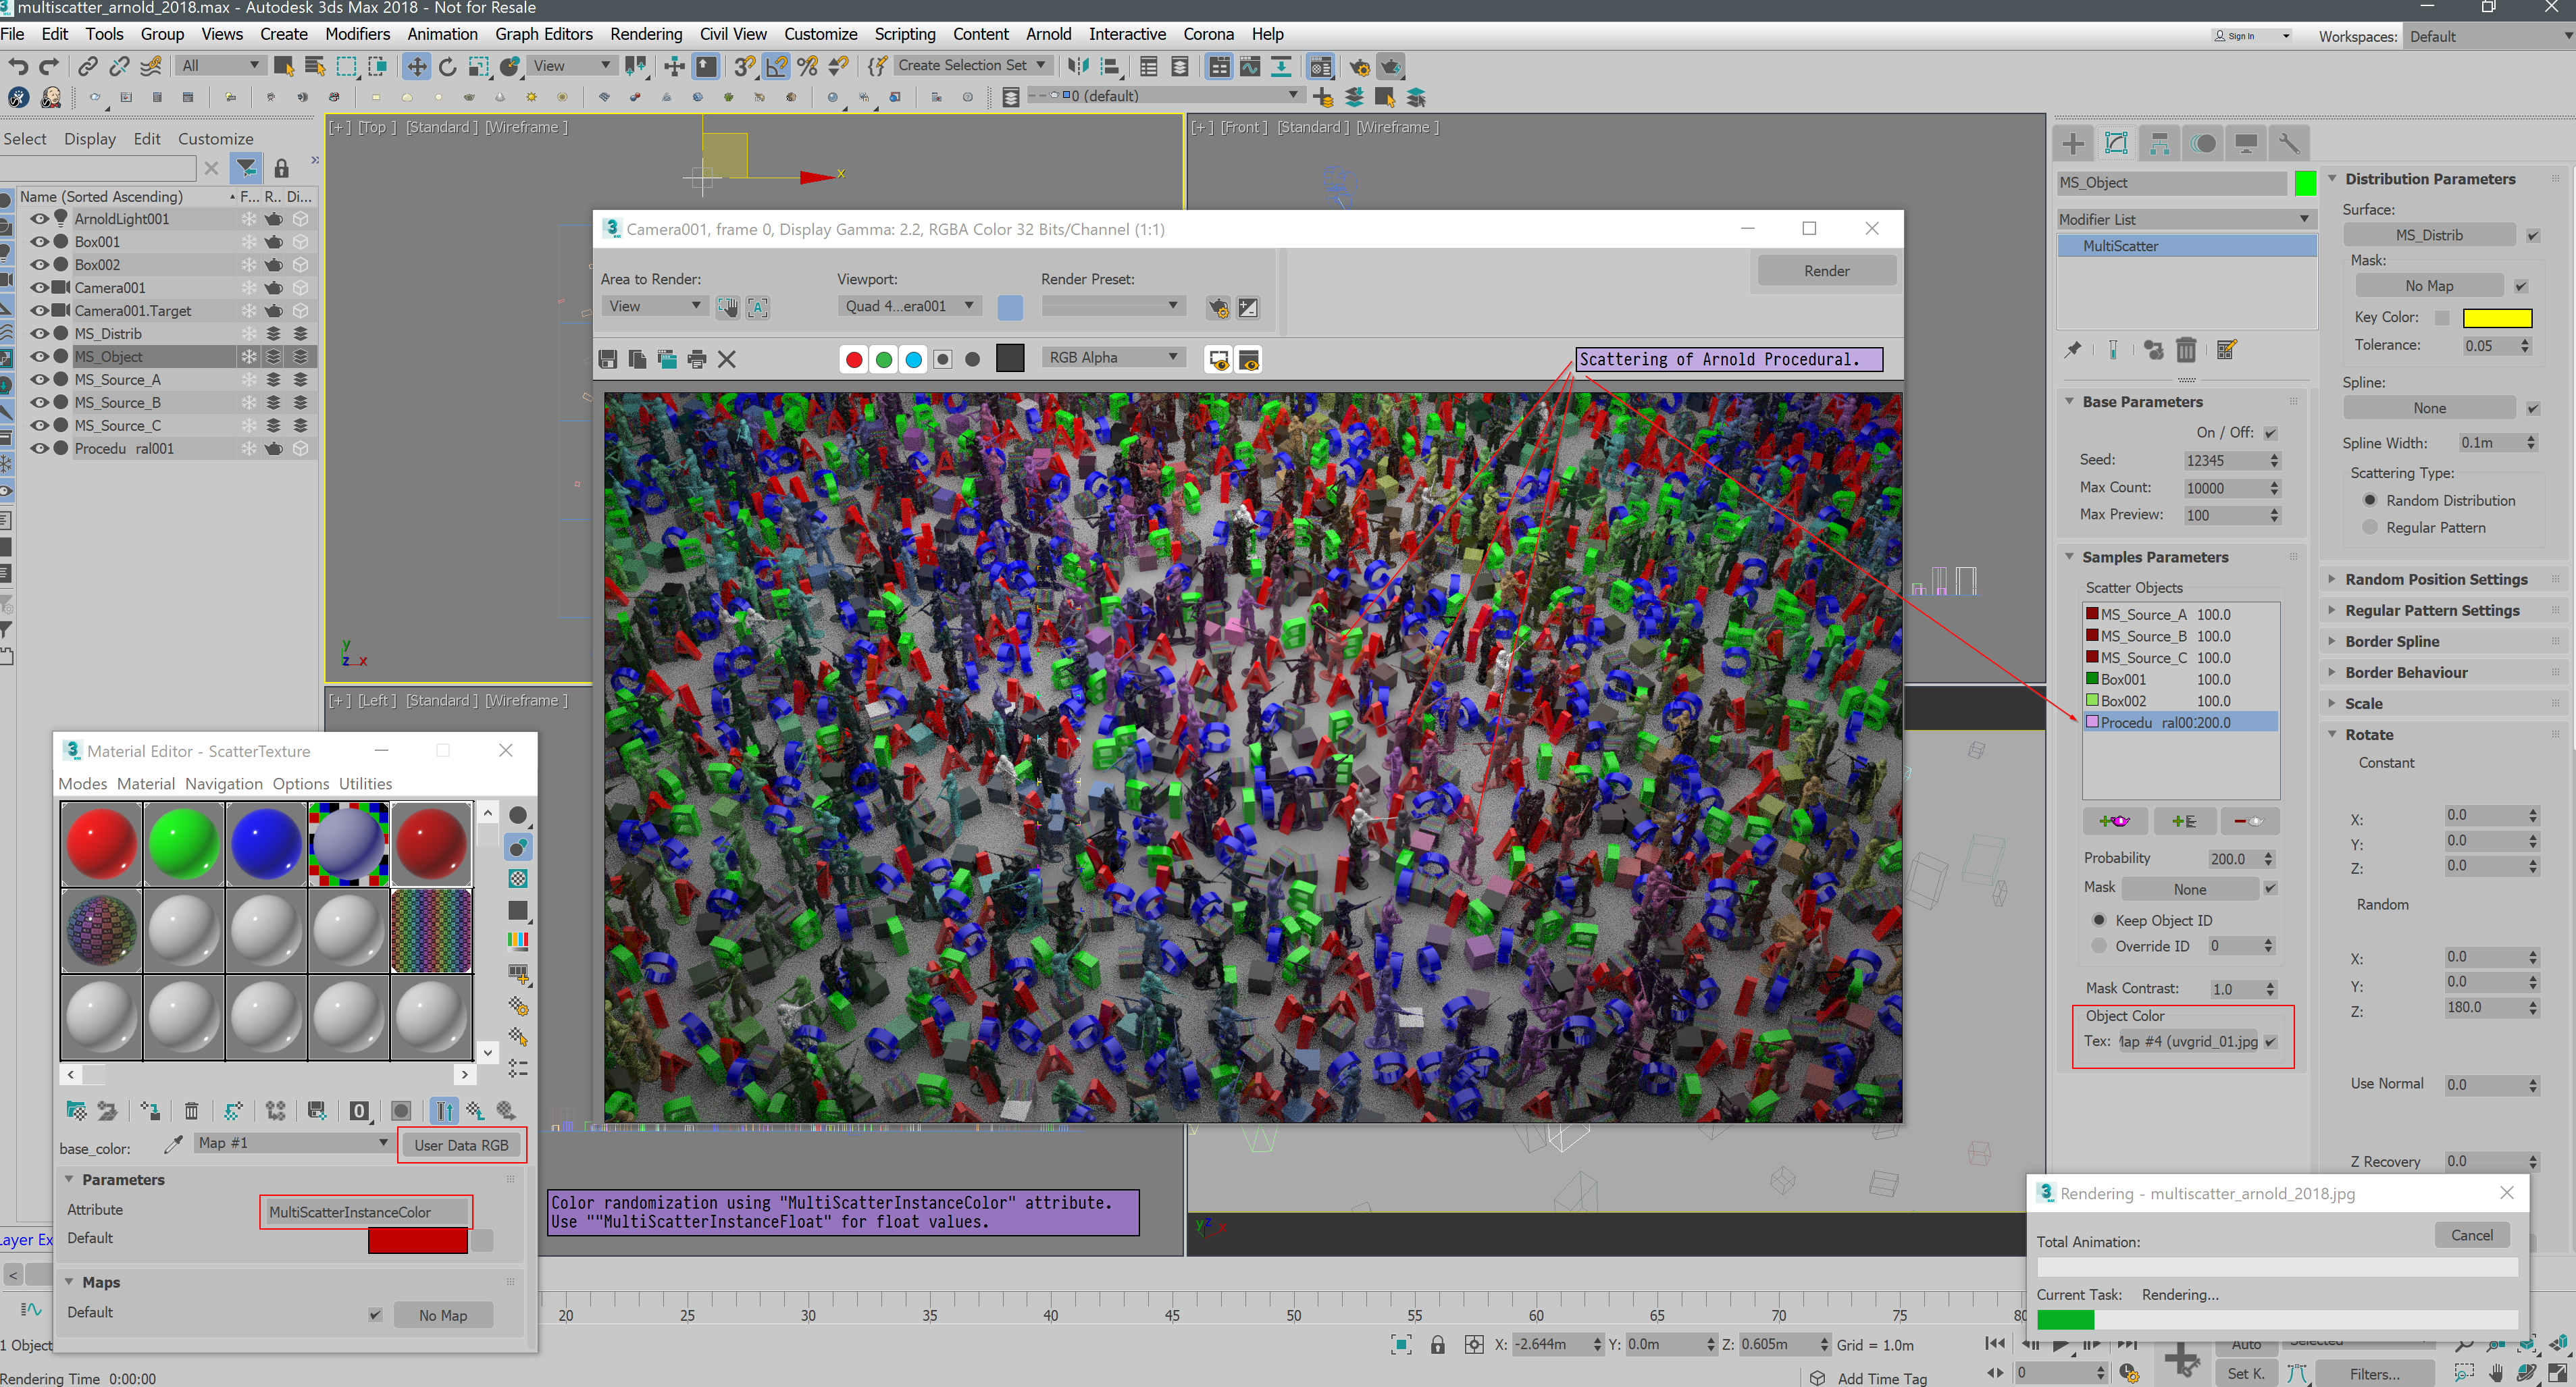Open the Utilities wrench tab in command panel
The width and height of the screenshot is (2576, 1387).
point(2288,143)
